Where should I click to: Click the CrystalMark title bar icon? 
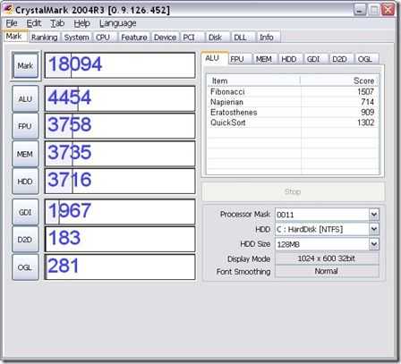tap(7, 9)
